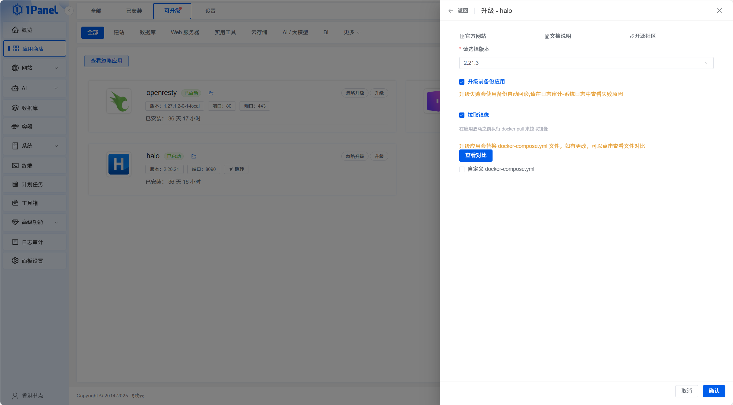Screen dimensions: 733x405
Task: Open 面板设置 panel settings
Action: pyautogui.click(x=31, y=260)
